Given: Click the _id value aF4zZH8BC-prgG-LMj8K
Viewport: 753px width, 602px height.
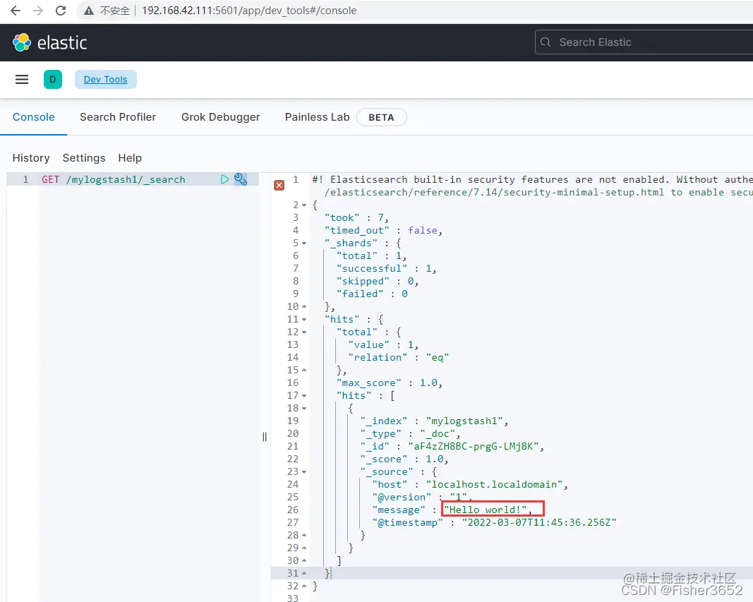Looking at the screenshot, I should (x=474, y=447).
